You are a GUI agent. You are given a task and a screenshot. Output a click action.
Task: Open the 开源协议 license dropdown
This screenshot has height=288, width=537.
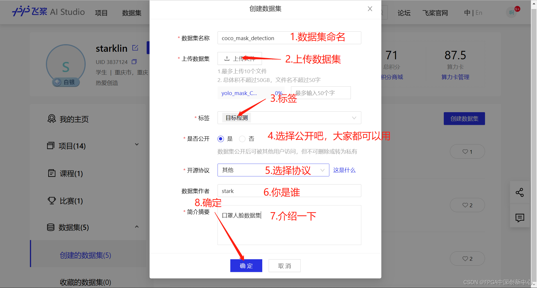(x=273, y=170)
